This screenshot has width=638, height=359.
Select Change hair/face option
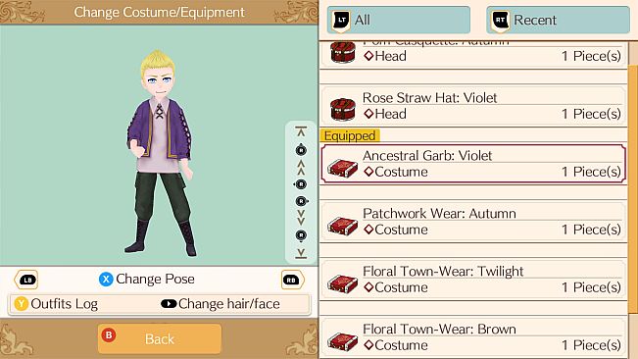point(221,304)
